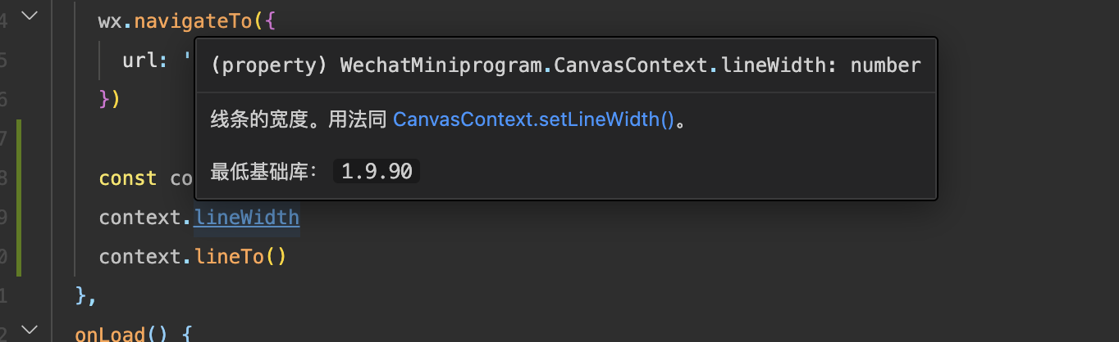This screenshot has height=342, width=1119.
Task: Open the CanvasContext.setLineWidth() link
Action: [x=533, y=119]
